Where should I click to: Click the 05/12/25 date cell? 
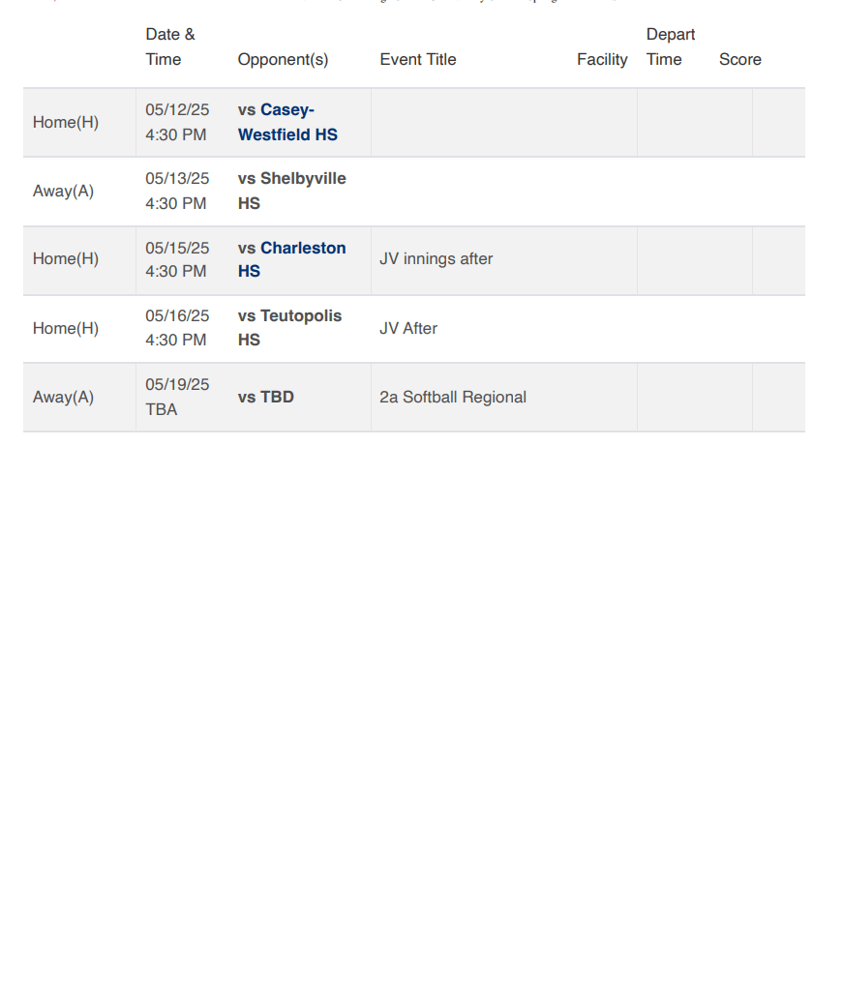click(177, 123)
